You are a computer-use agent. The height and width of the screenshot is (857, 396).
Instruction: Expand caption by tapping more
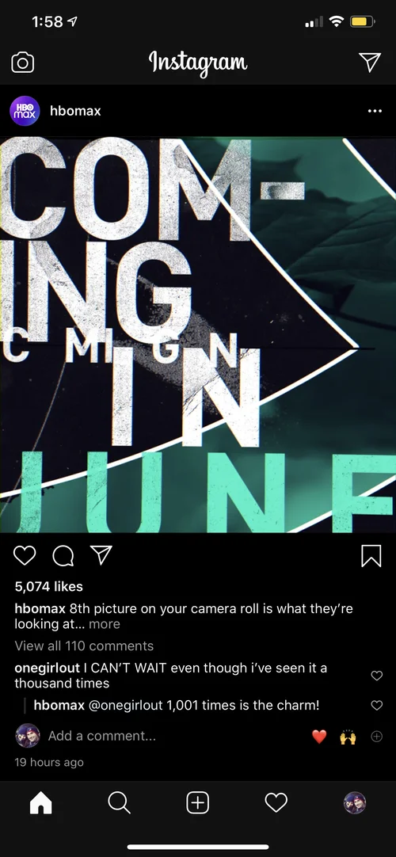[x=105, y=623]
